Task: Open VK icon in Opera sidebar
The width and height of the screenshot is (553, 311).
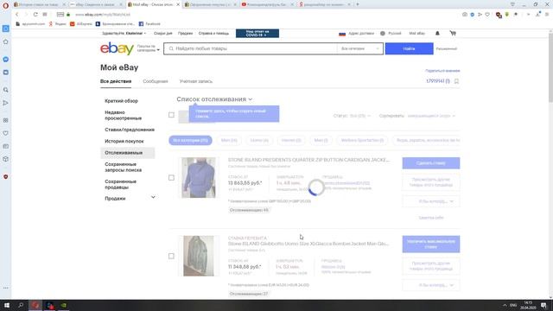Action: click(x=6, y=73)
